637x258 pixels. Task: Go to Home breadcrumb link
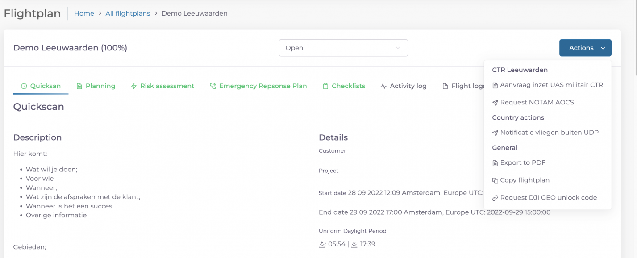[84, 13]
